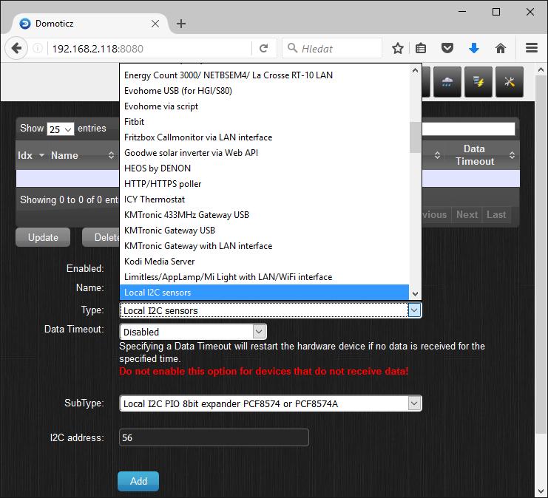The width and height of the screenshot is (548, 498).
Task: Select Limitless/AppLamp/Mi Light option
Action: pos(264,277)
